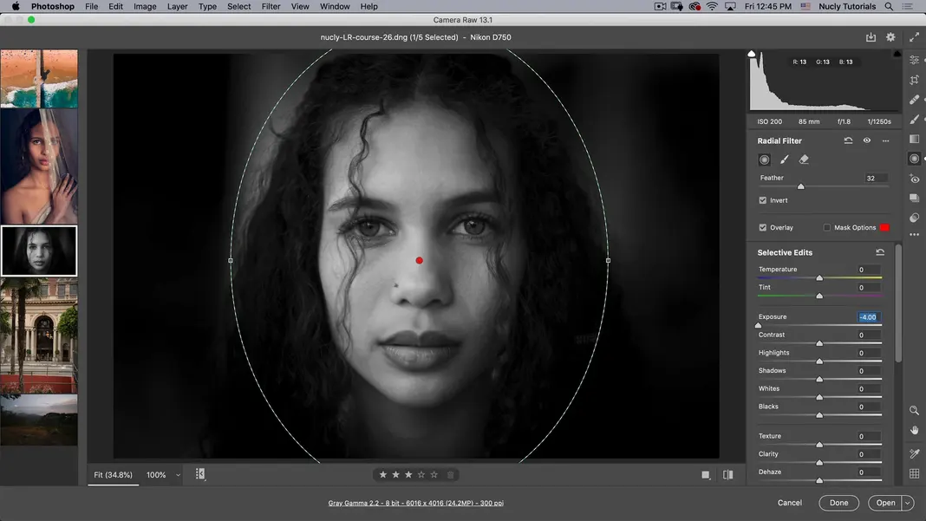
Task: Choose the eraser icon under Radial Filter
Action: [x=804, y=160]
